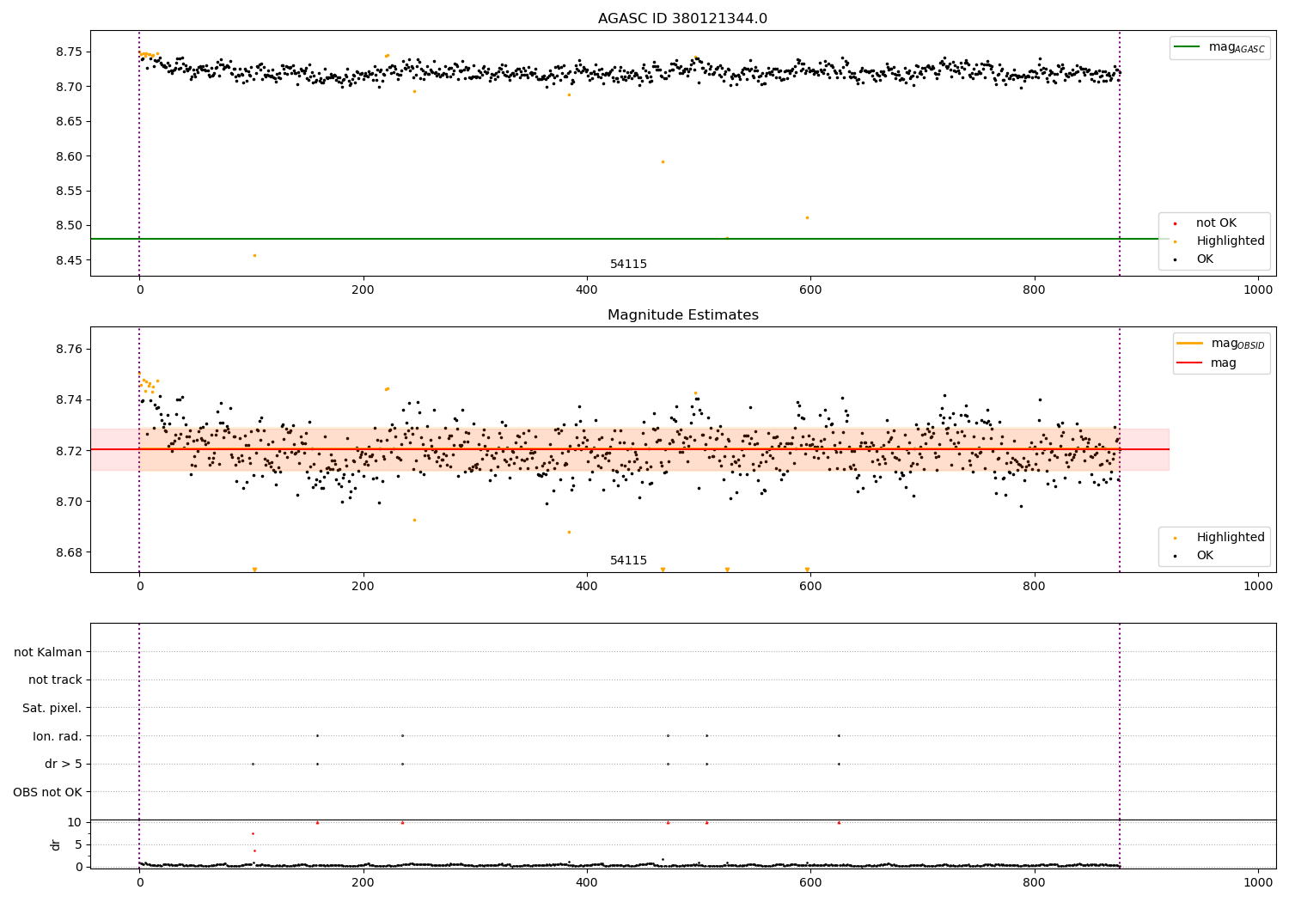Viewport: 1289px width, 902px height.
Task: Click "OK" in the top plot legend
Action: coord(1205,259)
